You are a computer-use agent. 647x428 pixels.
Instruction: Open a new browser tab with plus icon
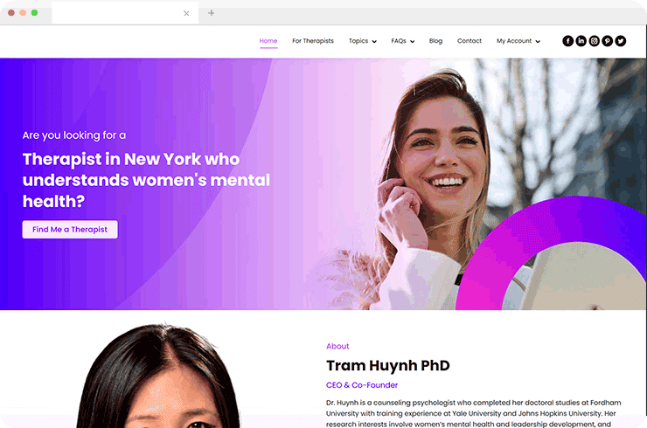[x=211, y=13]
